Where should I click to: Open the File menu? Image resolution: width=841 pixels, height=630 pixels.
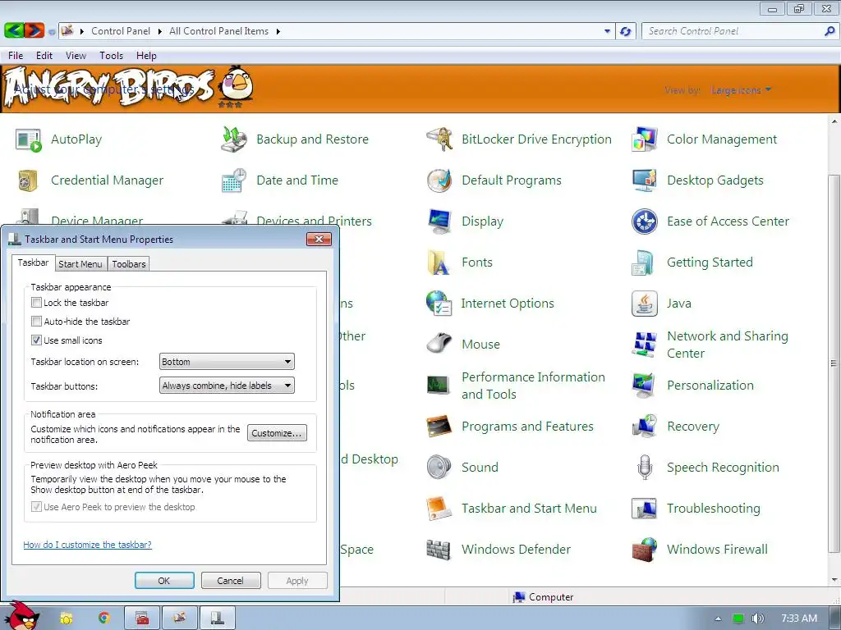16,56
